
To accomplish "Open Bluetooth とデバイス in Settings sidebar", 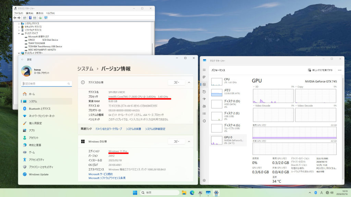I will [39, 108].
